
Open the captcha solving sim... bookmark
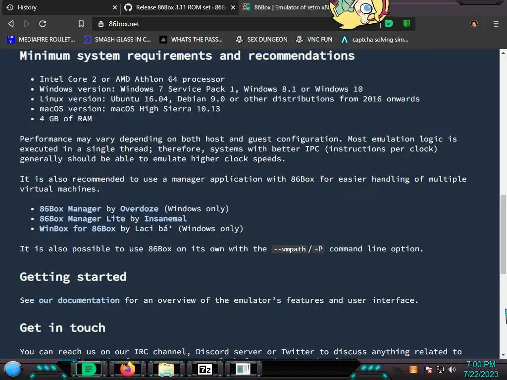[375, 40]
